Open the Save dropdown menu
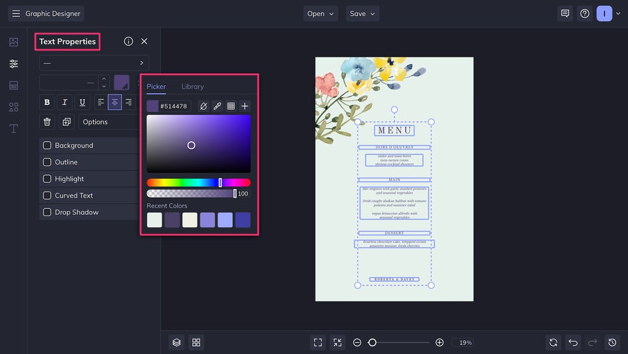The image size is (628, 354). (363, 13)
